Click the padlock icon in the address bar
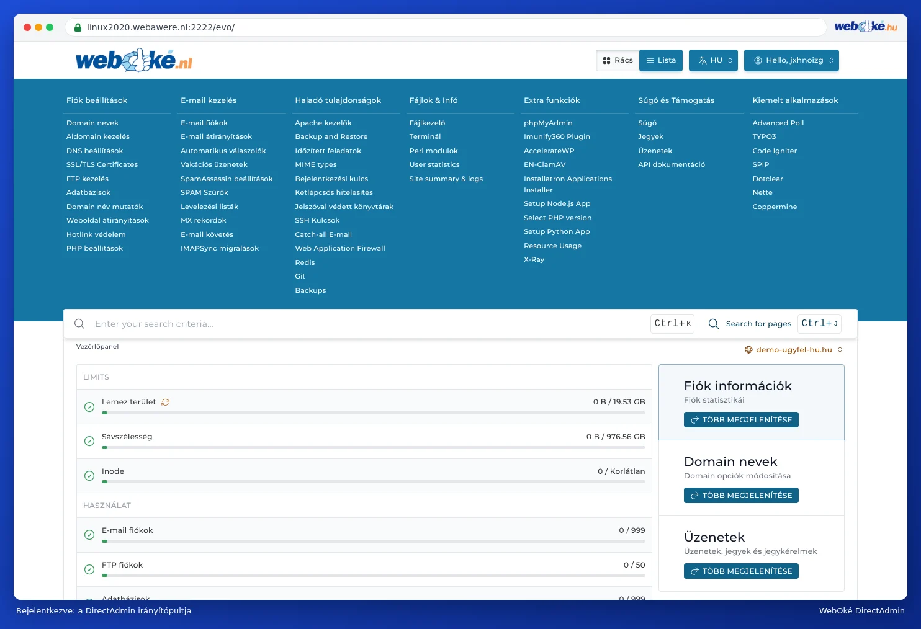The width and height of the screenshot is (921, 629). pos(78,27)
